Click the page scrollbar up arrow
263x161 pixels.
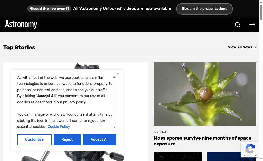tap(261, 2)
